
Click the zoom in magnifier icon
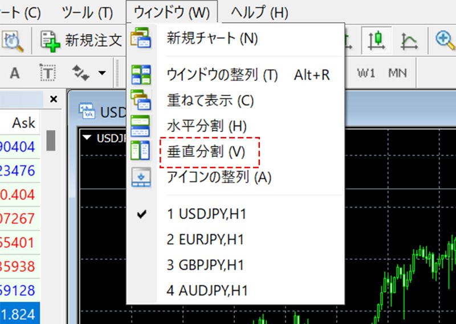coord(443,40)
